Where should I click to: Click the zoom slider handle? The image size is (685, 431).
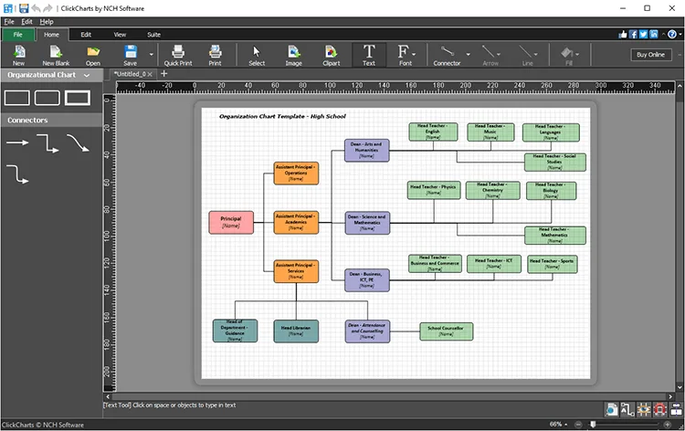click(x=593, y=424)
